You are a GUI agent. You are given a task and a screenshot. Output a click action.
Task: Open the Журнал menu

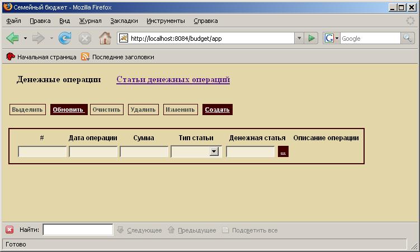90,21
